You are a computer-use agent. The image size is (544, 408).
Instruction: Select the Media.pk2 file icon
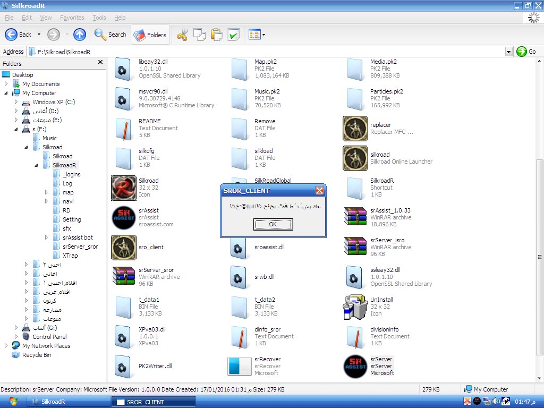coord(355,69)
